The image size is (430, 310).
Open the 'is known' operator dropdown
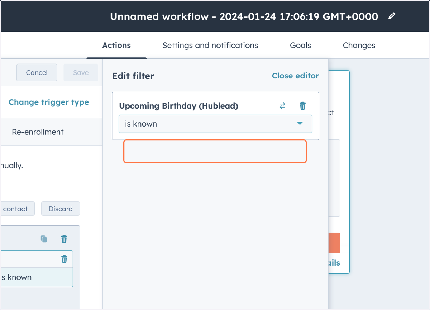click(215, 124)
